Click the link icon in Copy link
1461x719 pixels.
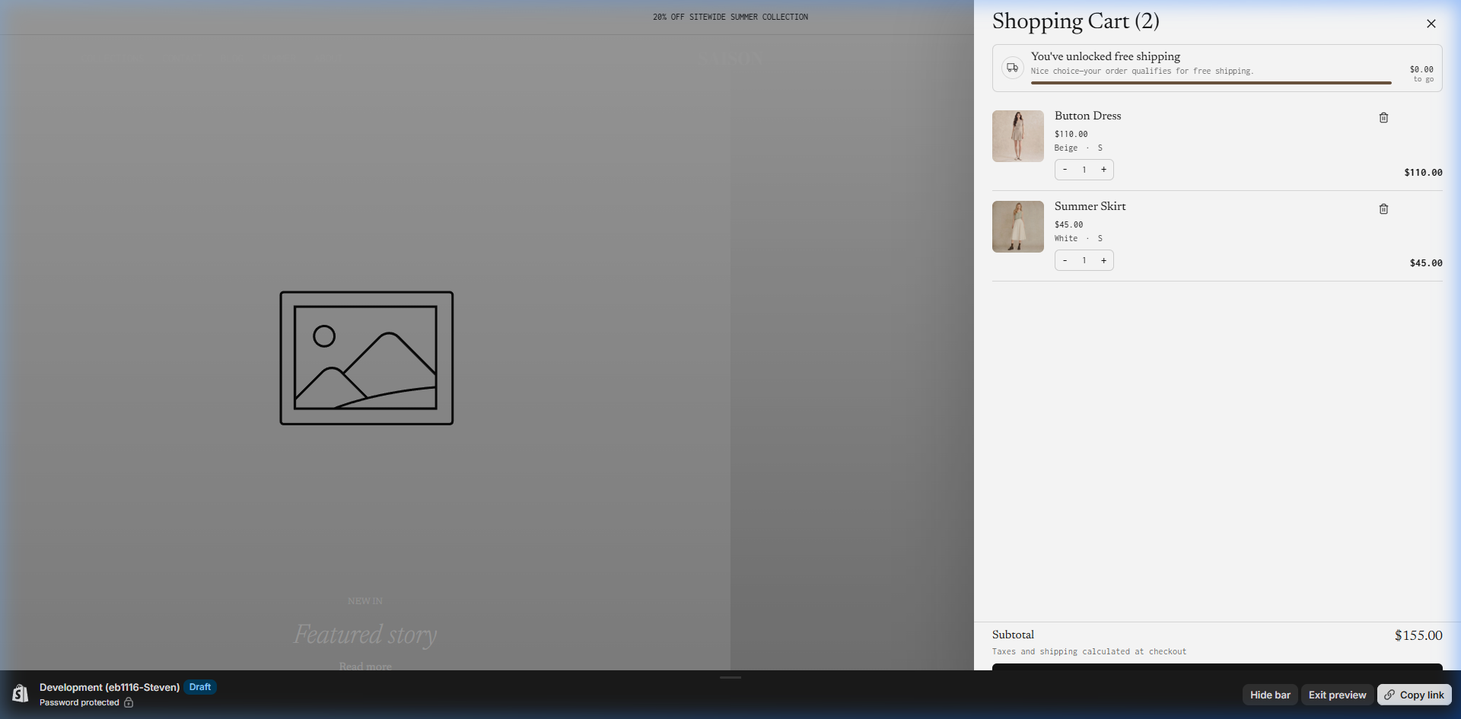coord(1389,695)
